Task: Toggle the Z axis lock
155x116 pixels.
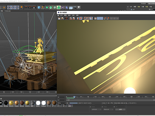Action: 17,7
